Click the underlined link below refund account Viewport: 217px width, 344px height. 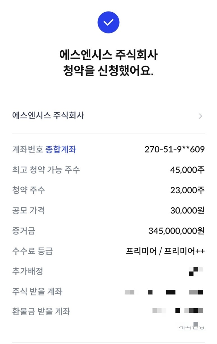(x=191, y=327)
